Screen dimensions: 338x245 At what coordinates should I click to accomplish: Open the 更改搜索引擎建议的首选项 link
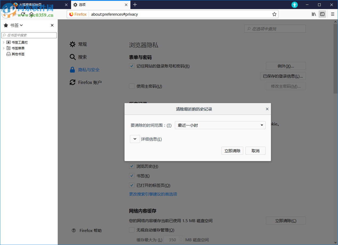click(153, 194)
